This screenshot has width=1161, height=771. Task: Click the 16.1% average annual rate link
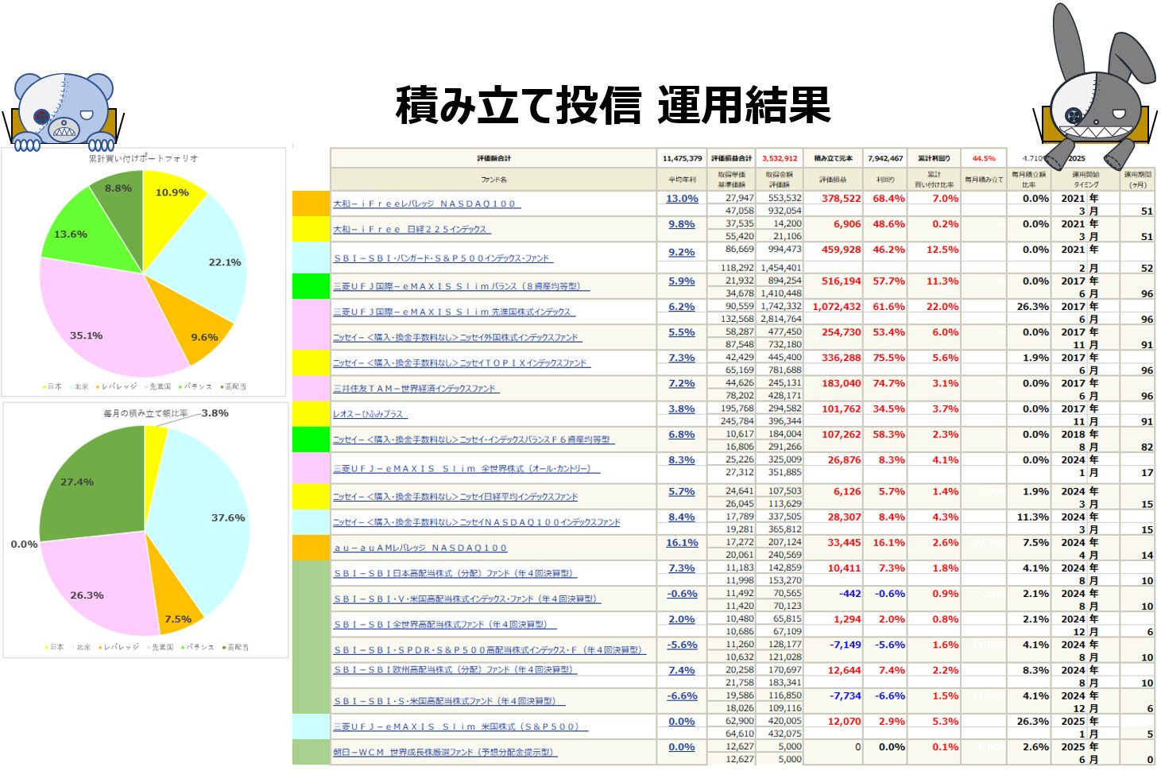(x=682, y=543)
